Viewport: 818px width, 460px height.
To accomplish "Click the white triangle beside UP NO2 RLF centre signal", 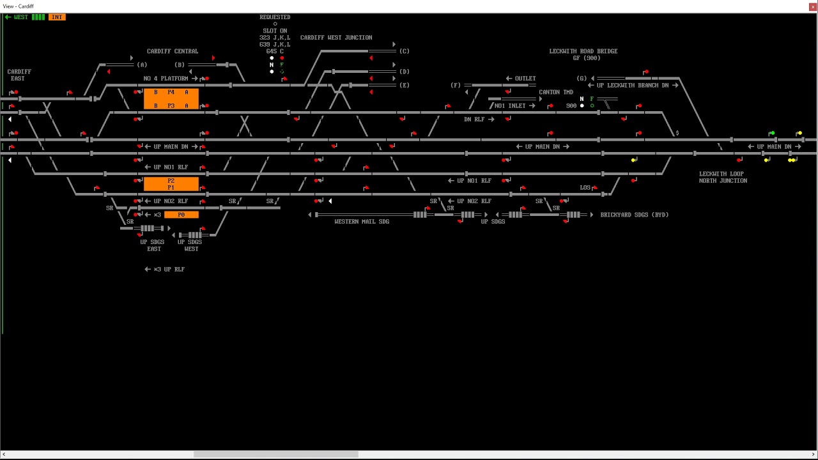I will 330,201.
